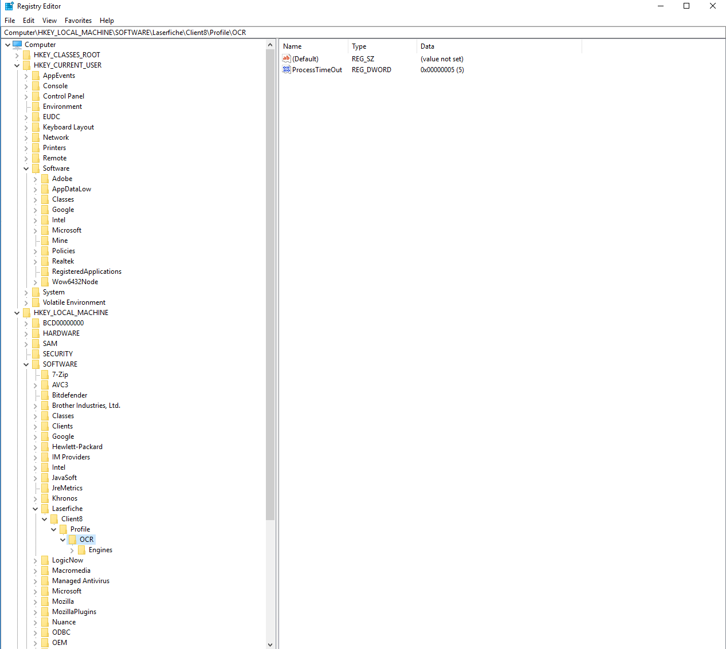Click the Nuance folder icon
Screen dimensions: 726x649
tap(45, 622)
